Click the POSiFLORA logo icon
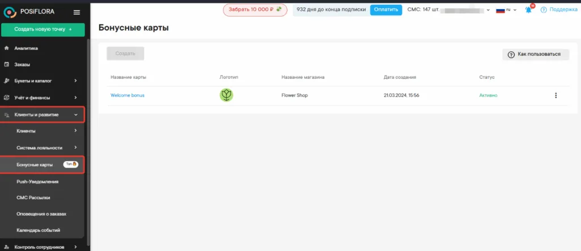Screen dimensions: 581x251 click(x=10, y=12)
